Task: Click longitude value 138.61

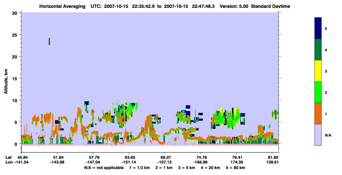Action: coord(272,162)
